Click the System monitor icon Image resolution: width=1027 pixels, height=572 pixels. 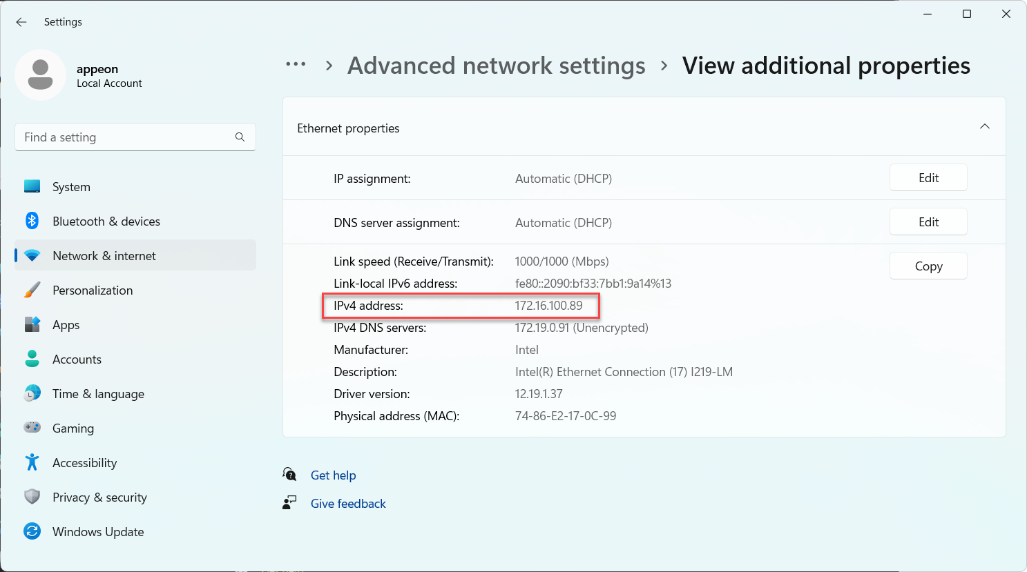coord(32,186)
